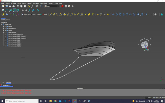Hide Horten Standard002 Centre eye icon
The width and height of the screenshot is (165, 103).
(6, 34)
